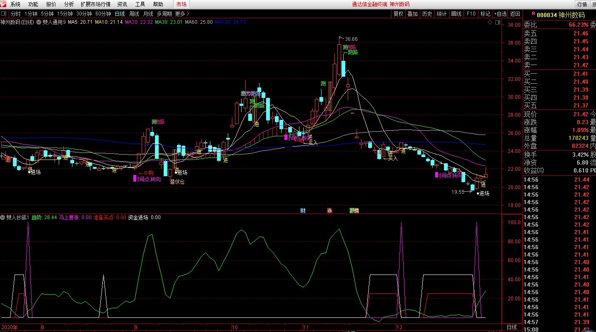Click the MA10: 21.14 label
The width and height of the screenshot is (596, 332).
point(109,22)
